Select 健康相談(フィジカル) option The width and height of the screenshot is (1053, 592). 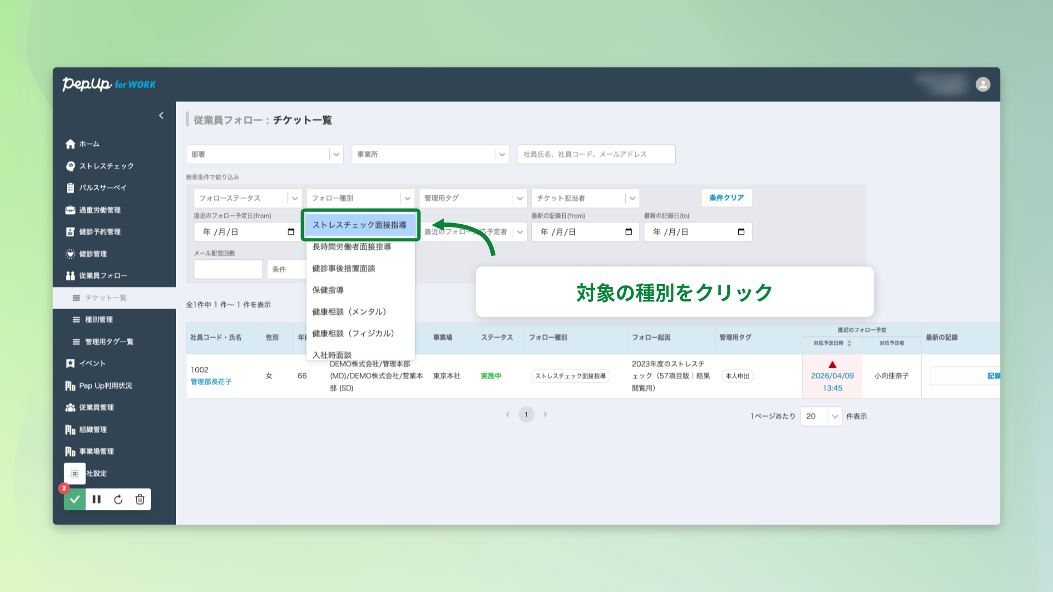(360, 333)
